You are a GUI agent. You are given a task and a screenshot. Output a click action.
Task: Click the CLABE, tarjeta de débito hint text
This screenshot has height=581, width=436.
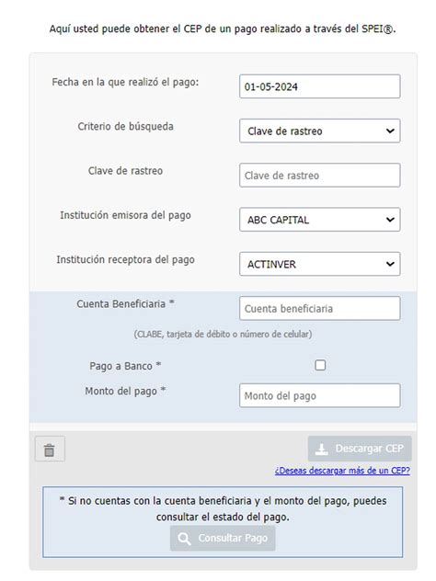click(x=223, y=335)
